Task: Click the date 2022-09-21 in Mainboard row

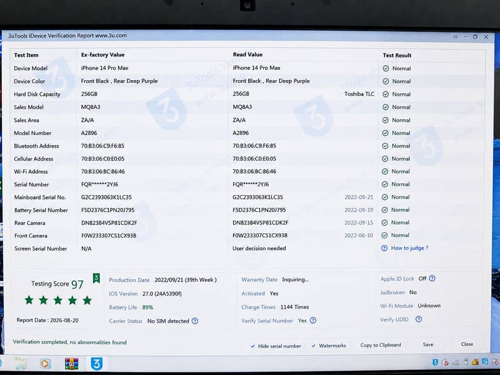Action: coord(359,197)
